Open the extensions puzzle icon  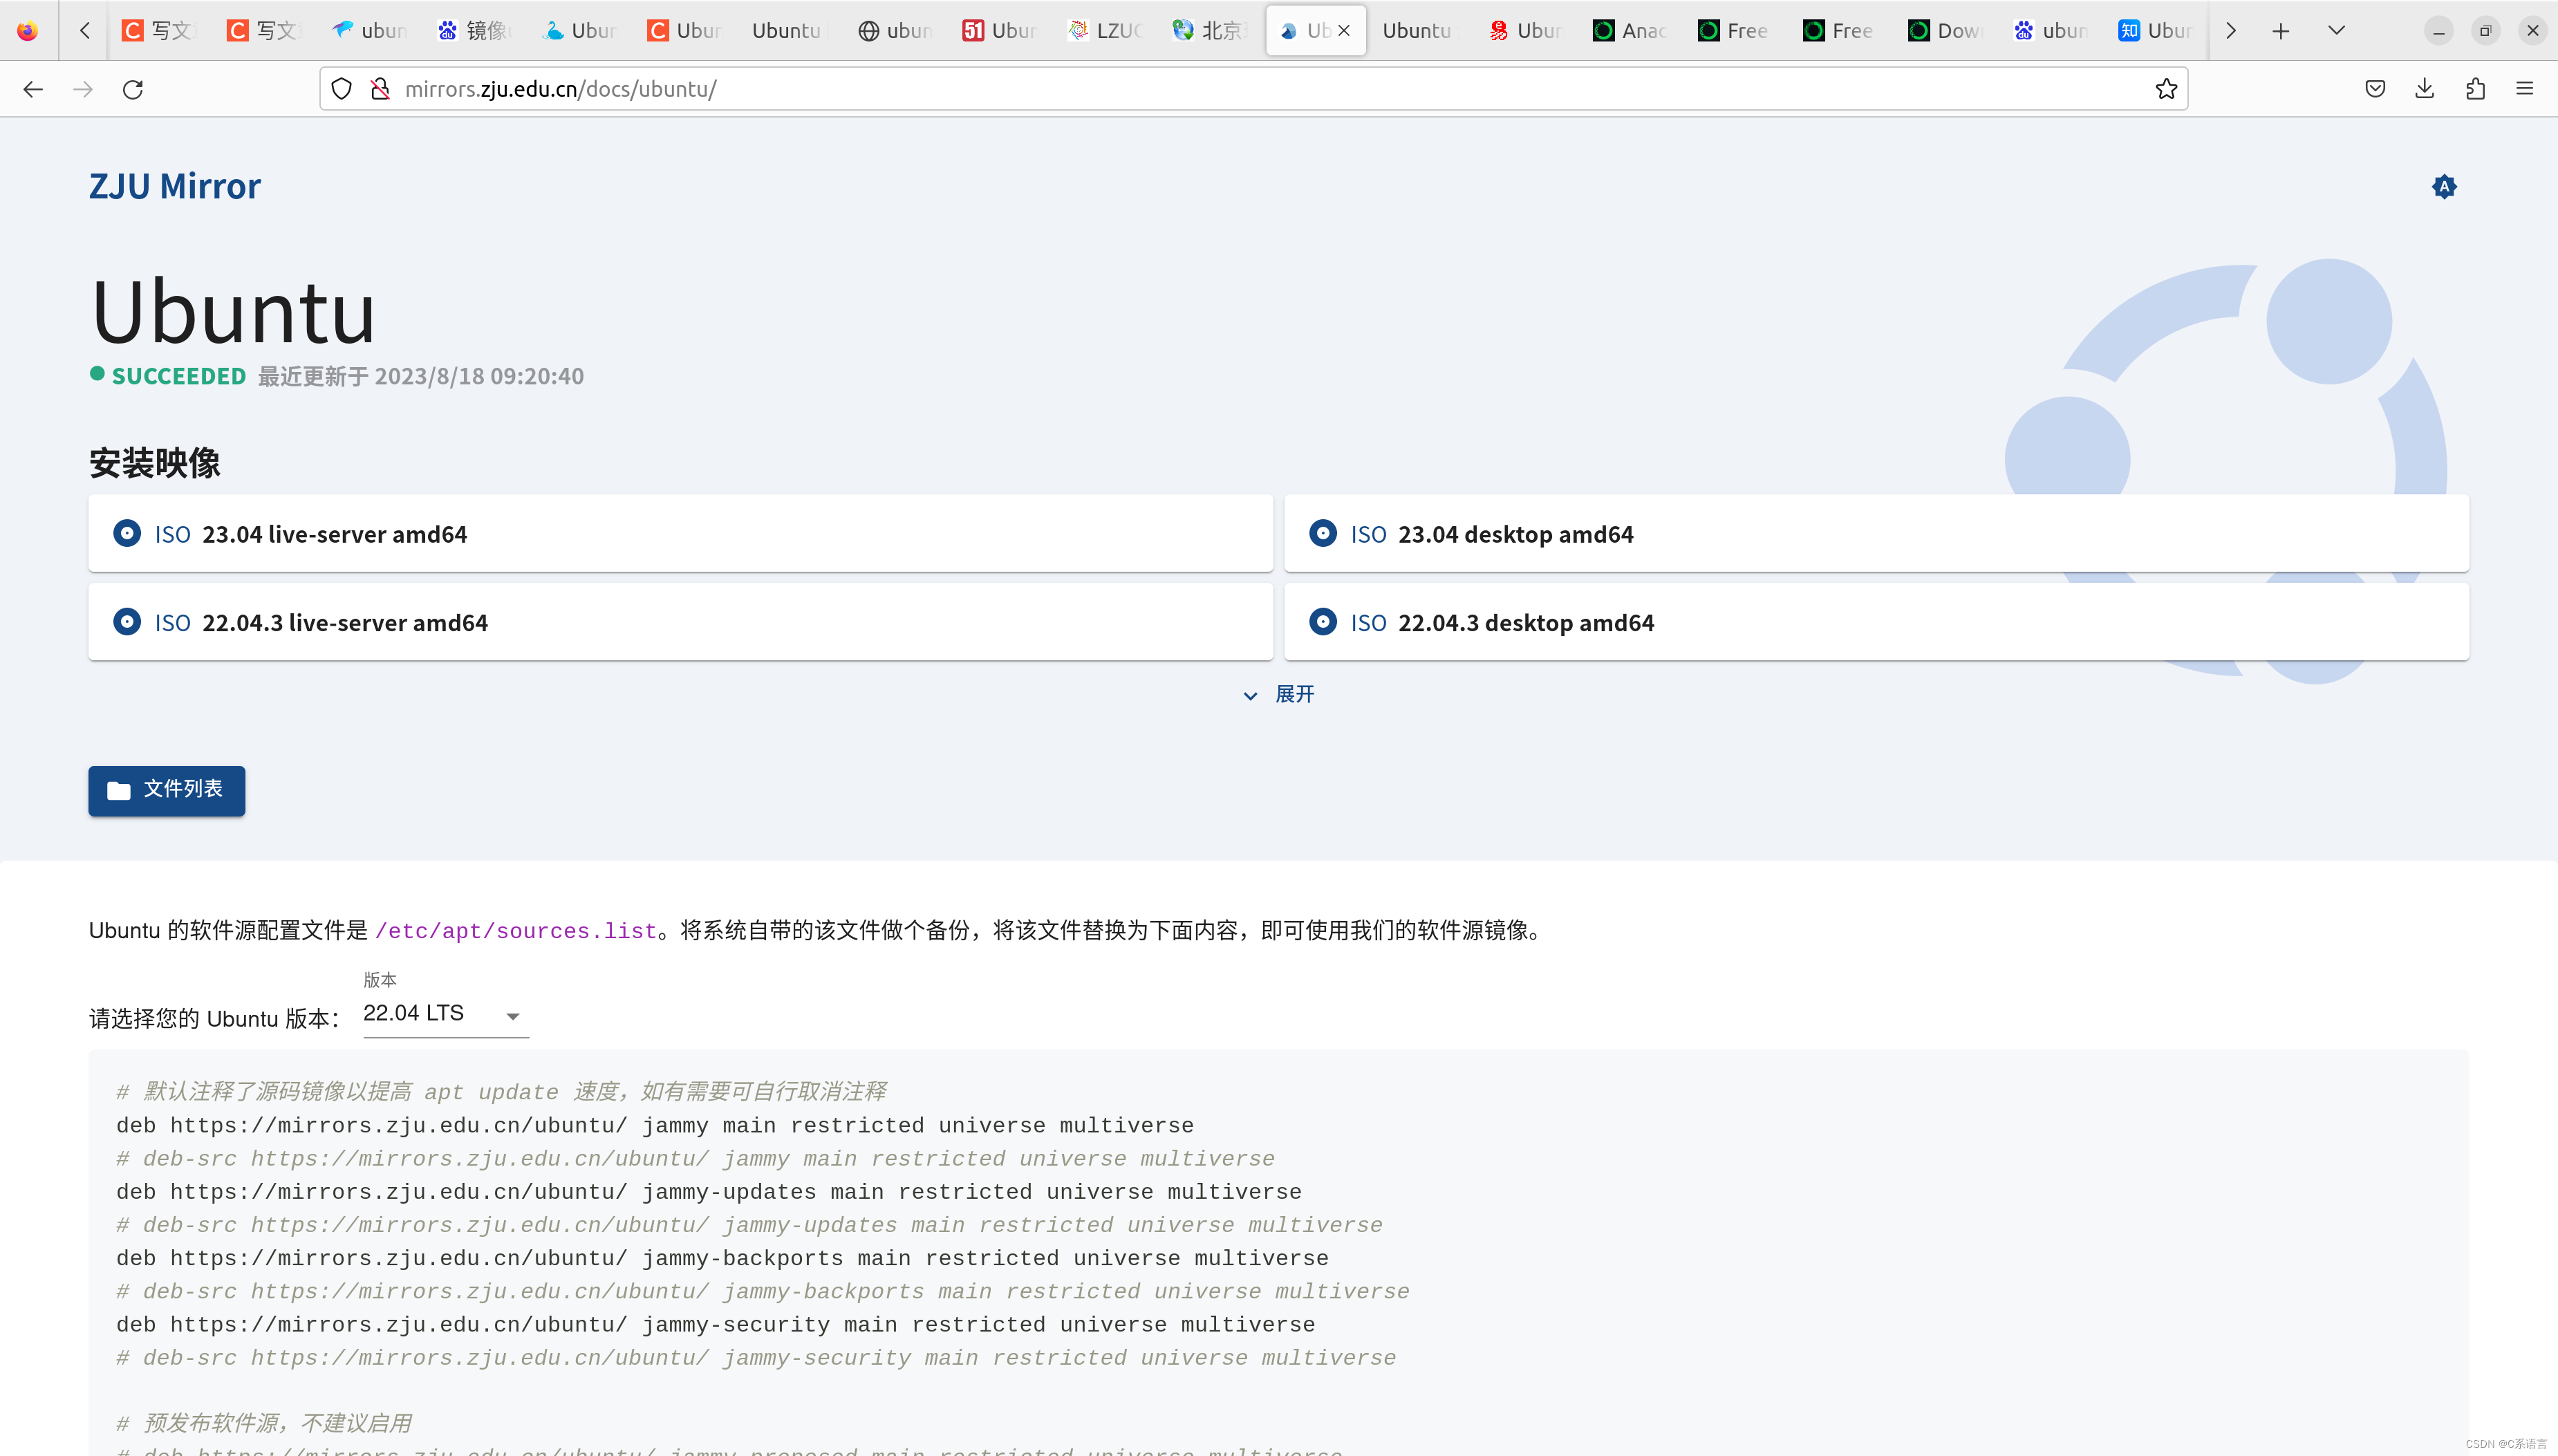pos(2475,89)
